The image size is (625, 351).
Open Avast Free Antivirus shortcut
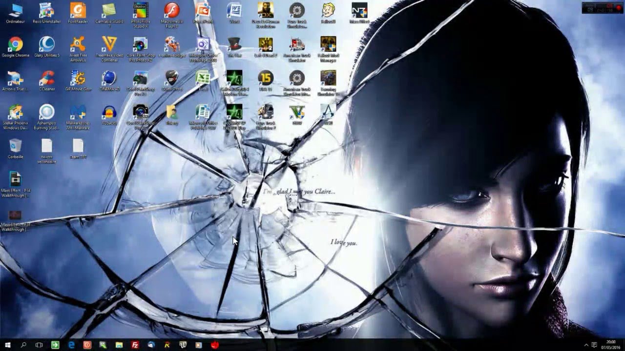click(x=78, y=49)
